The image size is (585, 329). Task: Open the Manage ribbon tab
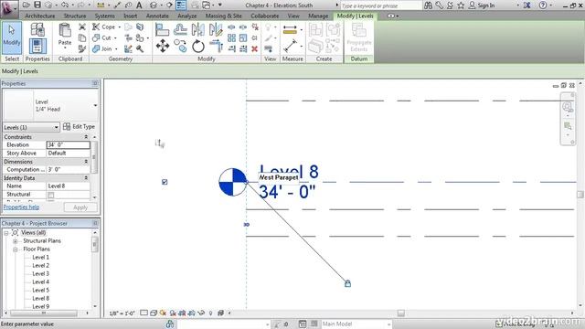318,16
